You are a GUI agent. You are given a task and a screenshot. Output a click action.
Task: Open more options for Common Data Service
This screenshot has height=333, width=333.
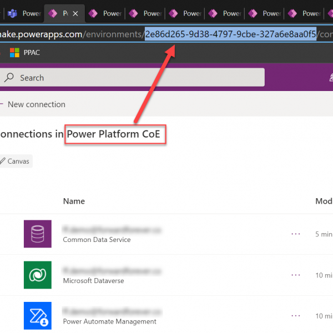pos(296,234)
